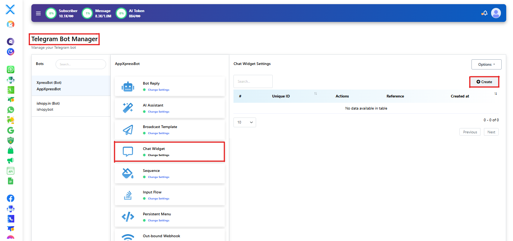Sort table by Created at column
Image resolution: width=513 pixels, height=241 pixels.
460,96
